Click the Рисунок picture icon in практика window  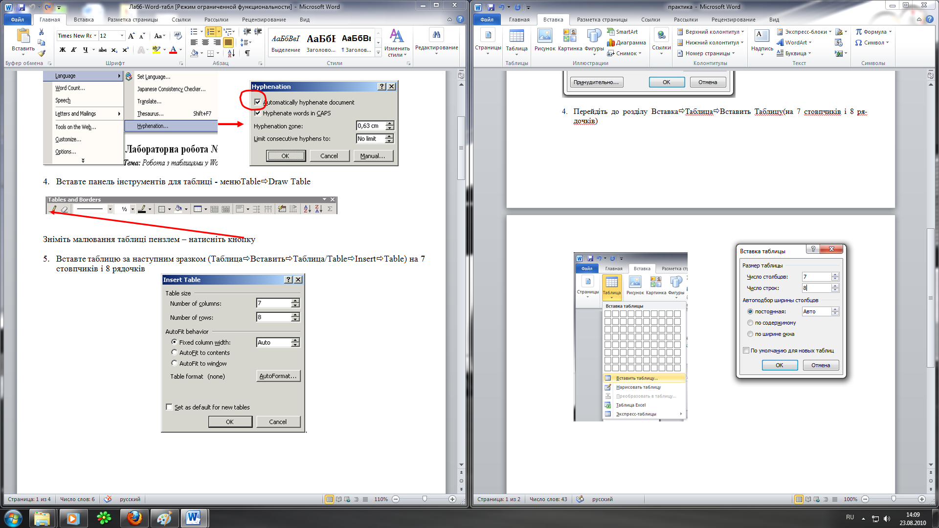544,36
